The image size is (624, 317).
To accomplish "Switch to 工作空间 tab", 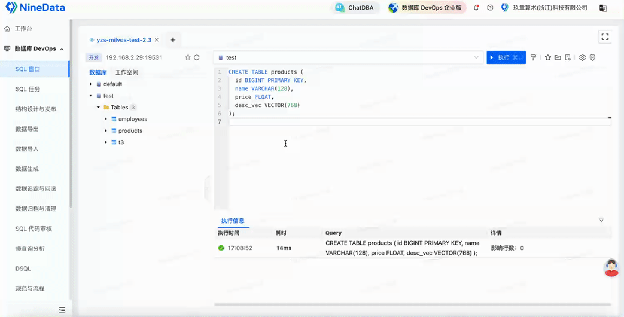I will tap(127, 72).
